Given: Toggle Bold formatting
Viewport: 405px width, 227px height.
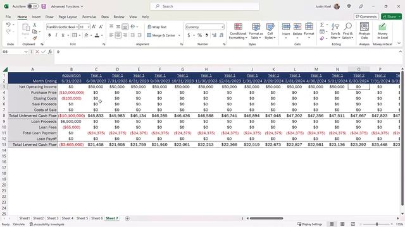Looking at the screenshot, I should pos(49,35).
